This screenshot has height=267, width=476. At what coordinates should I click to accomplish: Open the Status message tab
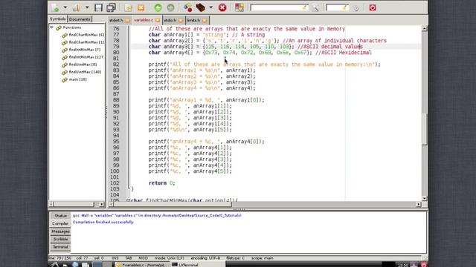(61, 216)
